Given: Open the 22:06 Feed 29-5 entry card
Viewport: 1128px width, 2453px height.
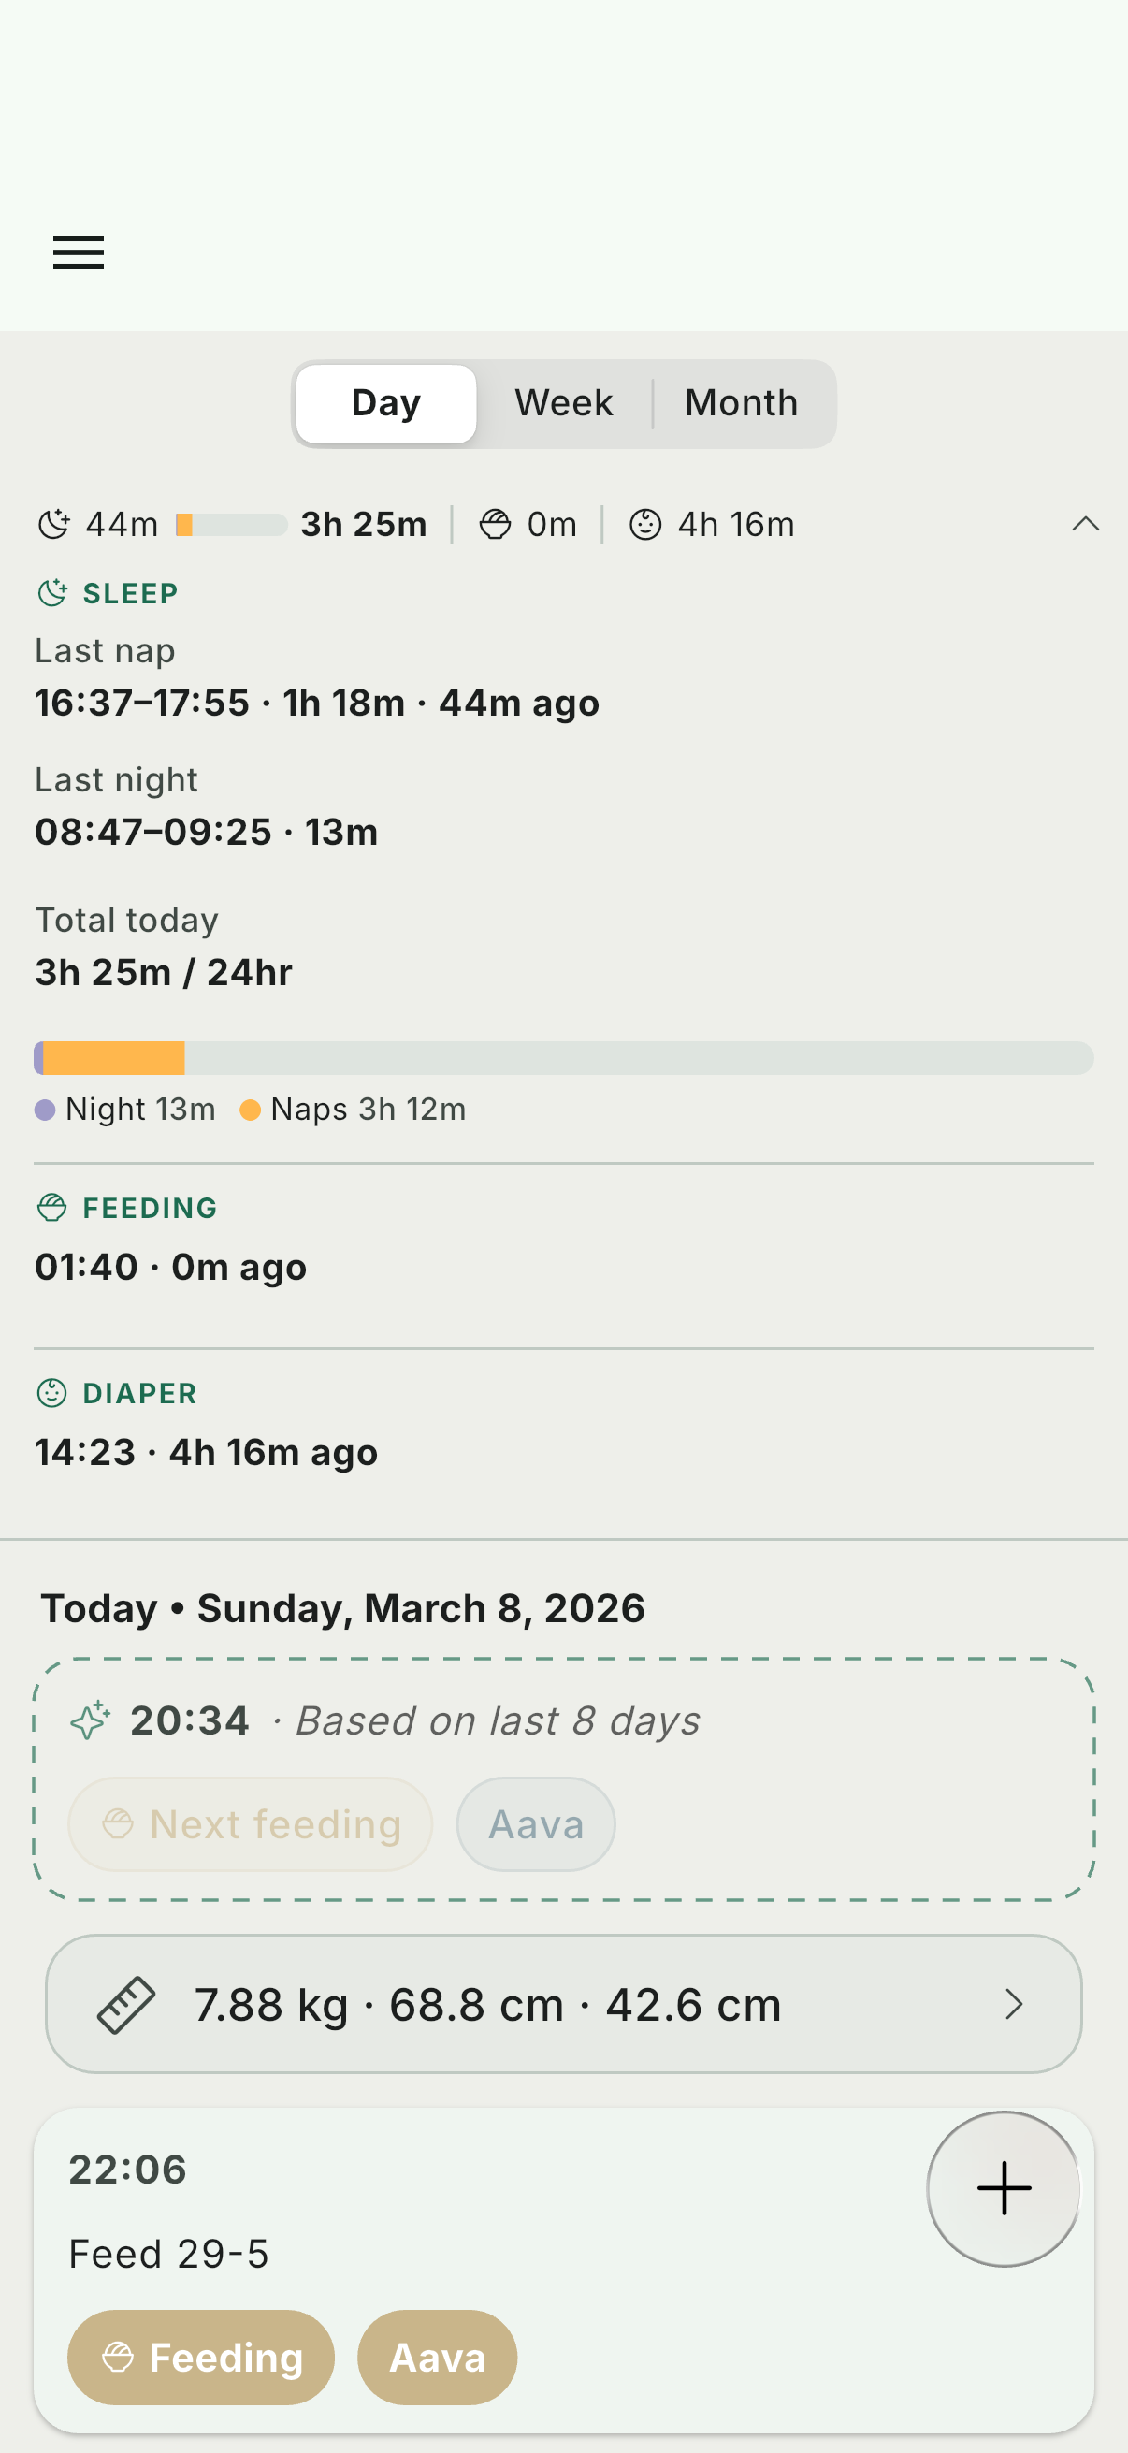Looking at the screenshot, I should click(476, 2219).
